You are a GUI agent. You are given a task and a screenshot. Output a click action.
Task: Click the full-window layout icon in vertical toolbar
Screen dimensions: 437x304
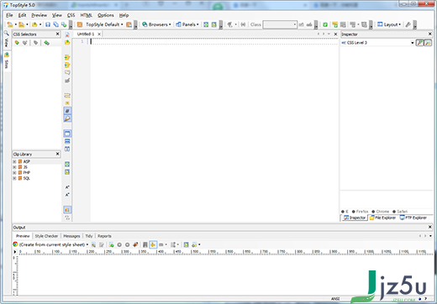pyautogui.click(x=67, y=134)
